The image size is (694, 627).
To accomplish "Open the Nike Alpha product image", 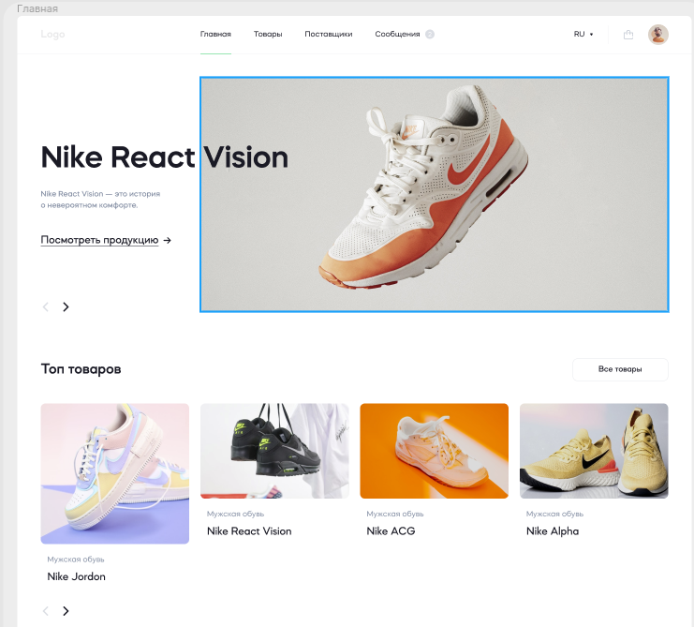I will point(594,451).
